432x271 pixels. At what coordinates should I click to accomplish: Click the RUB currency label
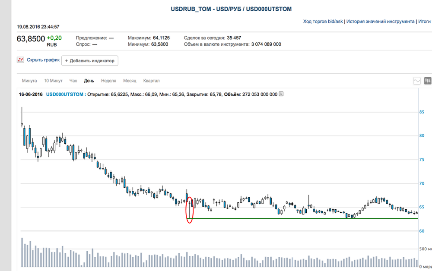click(x=52, y=45)
